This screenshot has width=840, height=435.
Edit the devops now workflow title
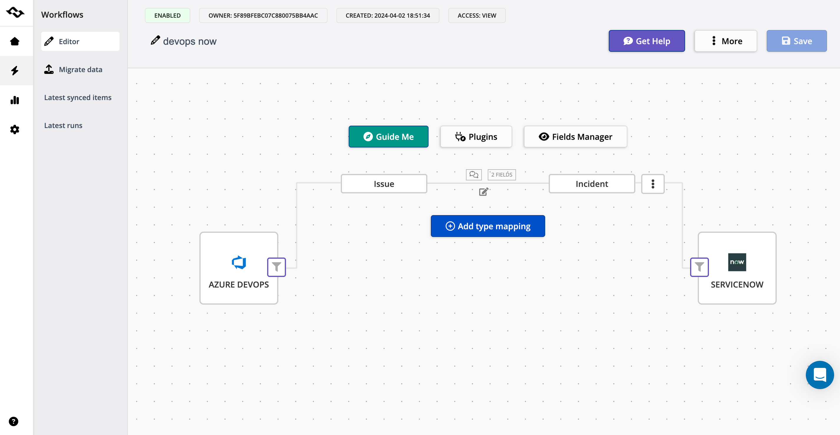[x=189, y=41]
